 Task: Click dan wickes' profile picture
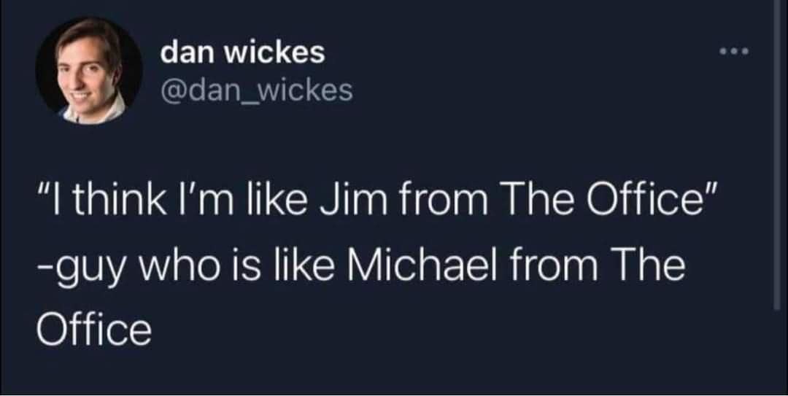(89, 70)
